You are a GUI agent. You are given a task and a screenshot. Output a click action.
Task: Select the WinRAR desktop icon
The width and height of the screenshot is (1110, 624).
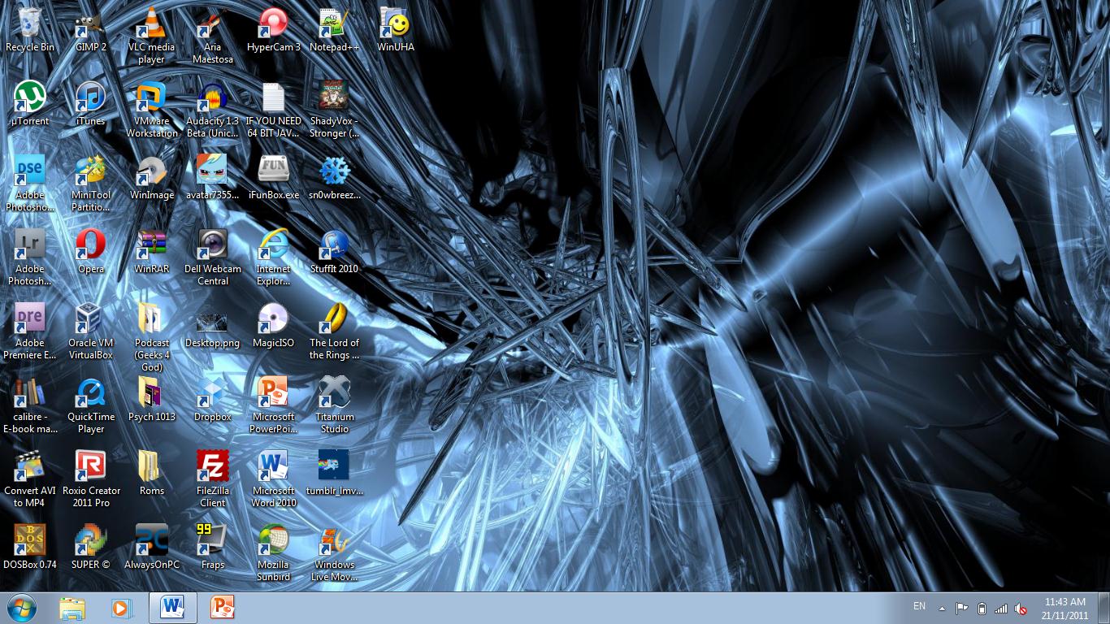point(151,246)
